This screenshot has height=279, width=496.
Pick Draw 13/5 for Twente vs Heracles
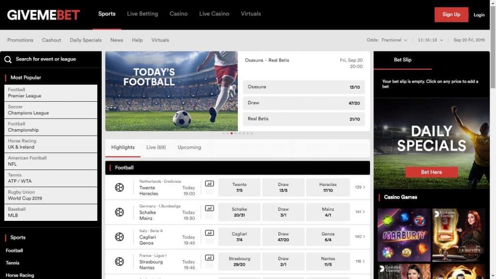tap(283, 187)
